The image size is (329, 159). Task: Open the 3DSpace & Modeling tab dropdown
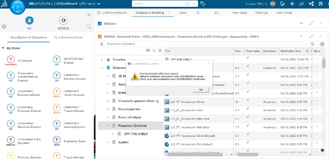point(169,13)
